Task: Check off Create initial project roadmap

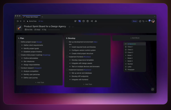Action: click(19, 55)
